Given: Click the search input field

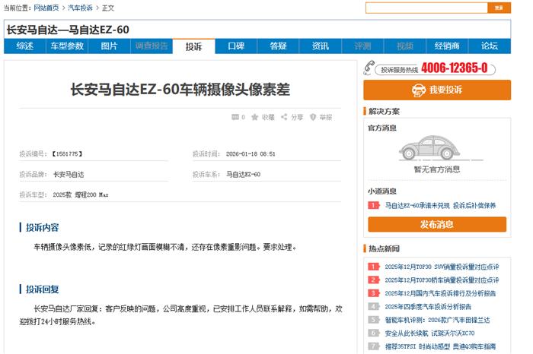Looking at the screenshot, I should (x=426, y=8).
